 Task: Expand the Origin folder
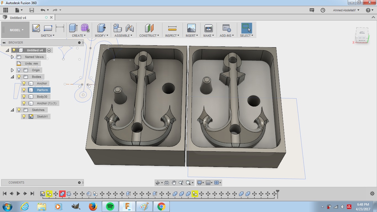(x=12, y=70)
